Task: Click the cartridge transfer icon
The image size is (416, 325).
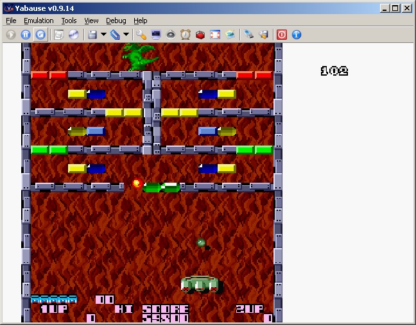Action: (263, 35)
